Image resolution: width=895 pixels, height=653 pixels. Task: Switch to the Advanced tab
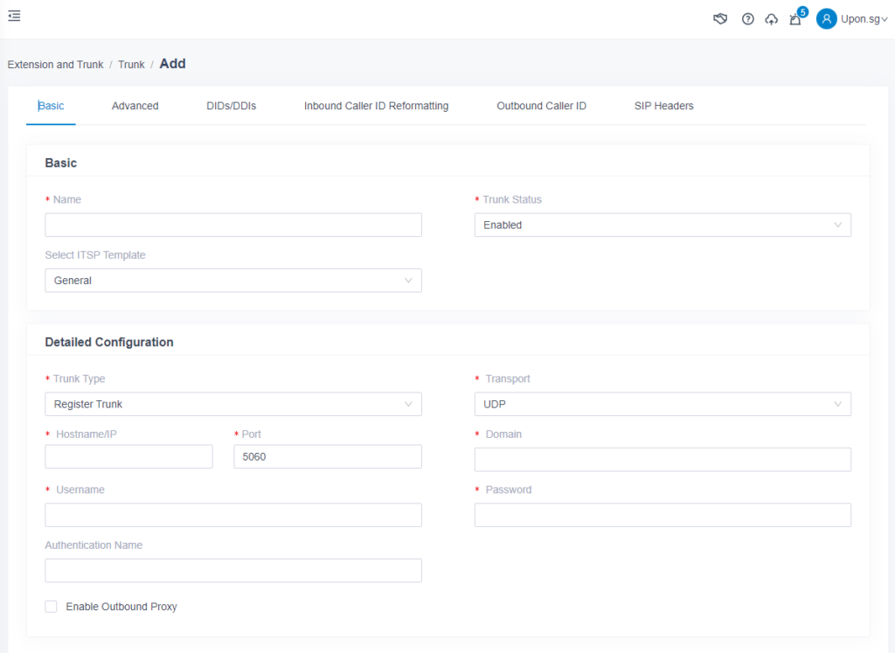(135, 105)
